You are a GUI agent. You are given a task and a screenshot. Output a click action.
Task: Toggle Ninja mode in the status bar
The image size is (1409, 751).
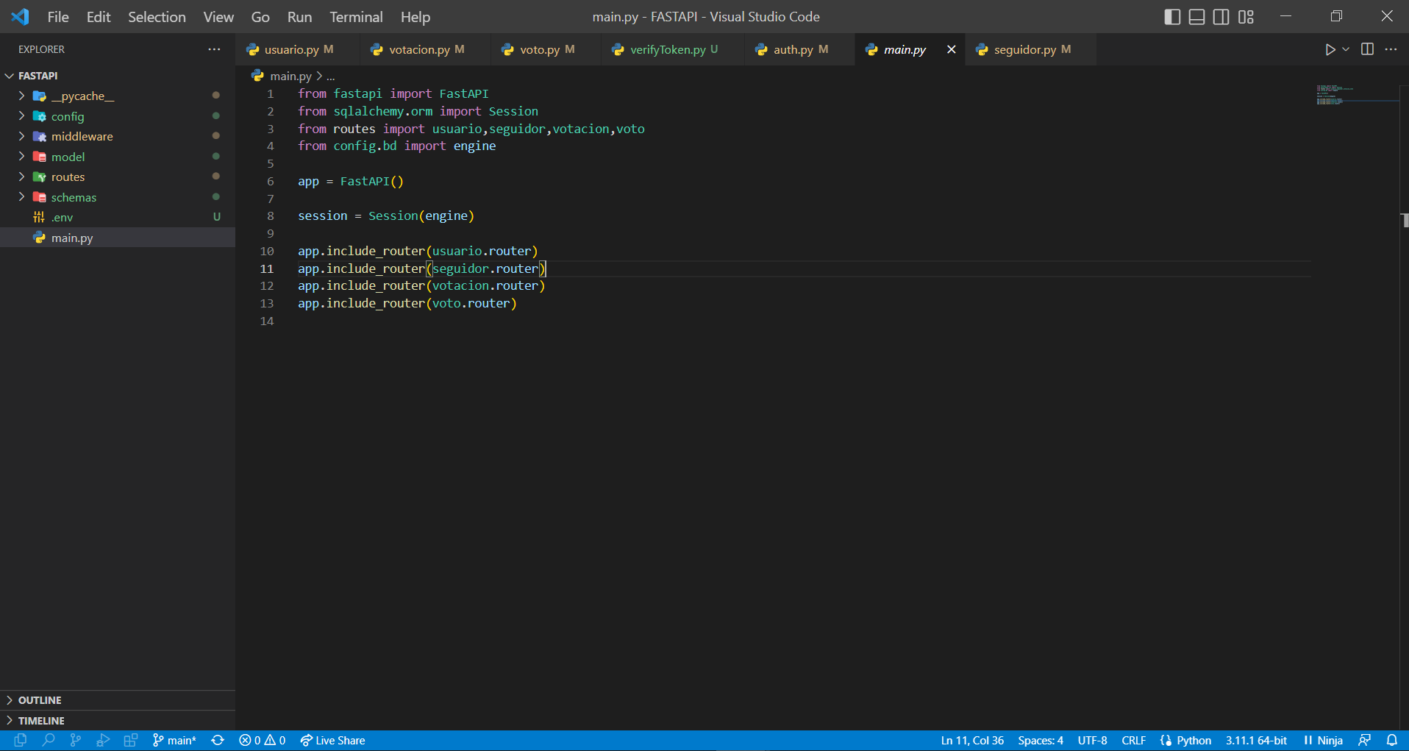coord(1323,740)
